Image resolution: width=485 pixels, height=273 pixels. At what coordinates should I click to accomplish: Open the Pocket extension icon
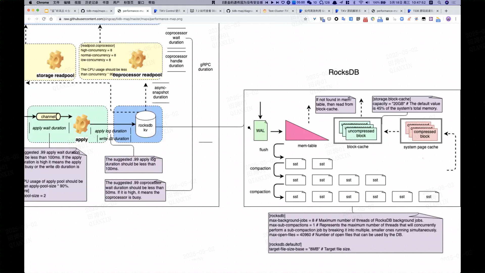(x=329, y=19)
